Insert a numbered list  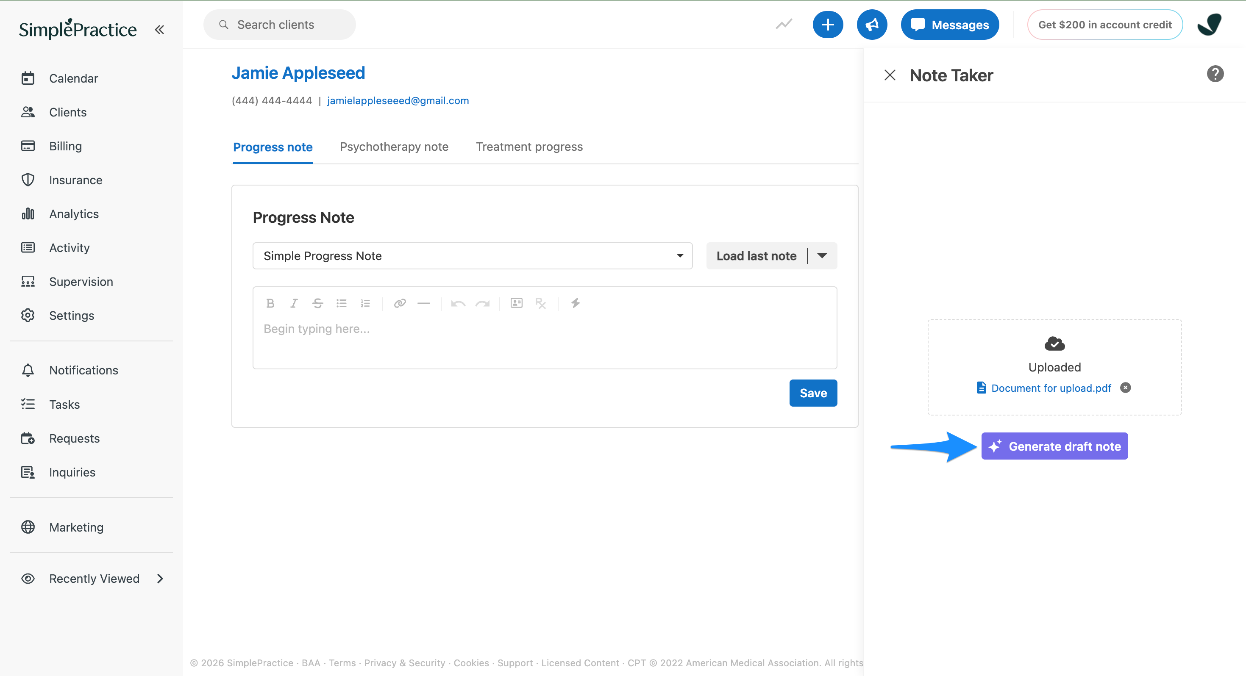pyautogui.click(x=365, y=303)
